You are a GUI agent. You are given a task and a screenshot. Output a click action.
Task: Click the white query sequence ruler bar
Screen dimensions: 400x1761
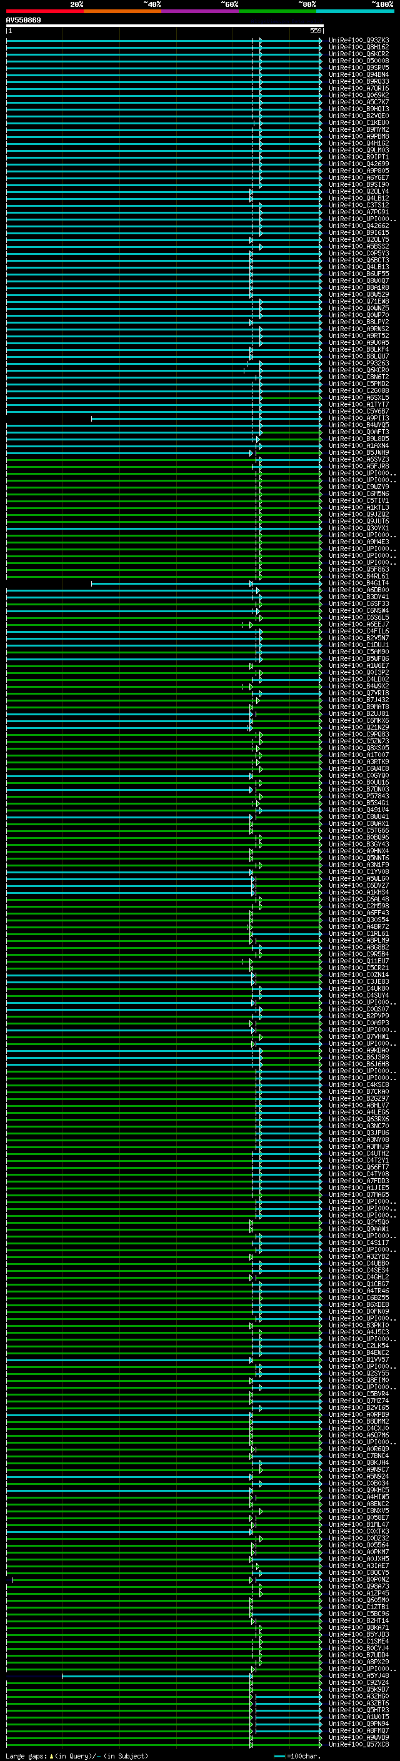point(165,26)
